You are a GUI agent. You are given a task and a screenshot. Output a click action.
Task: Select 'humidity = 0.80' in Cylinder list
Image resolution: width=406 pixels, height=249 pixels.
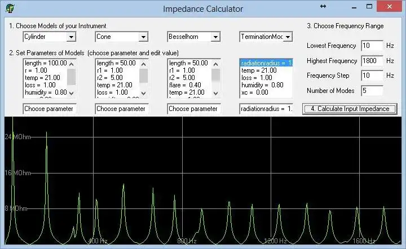(x=46, y=92)
